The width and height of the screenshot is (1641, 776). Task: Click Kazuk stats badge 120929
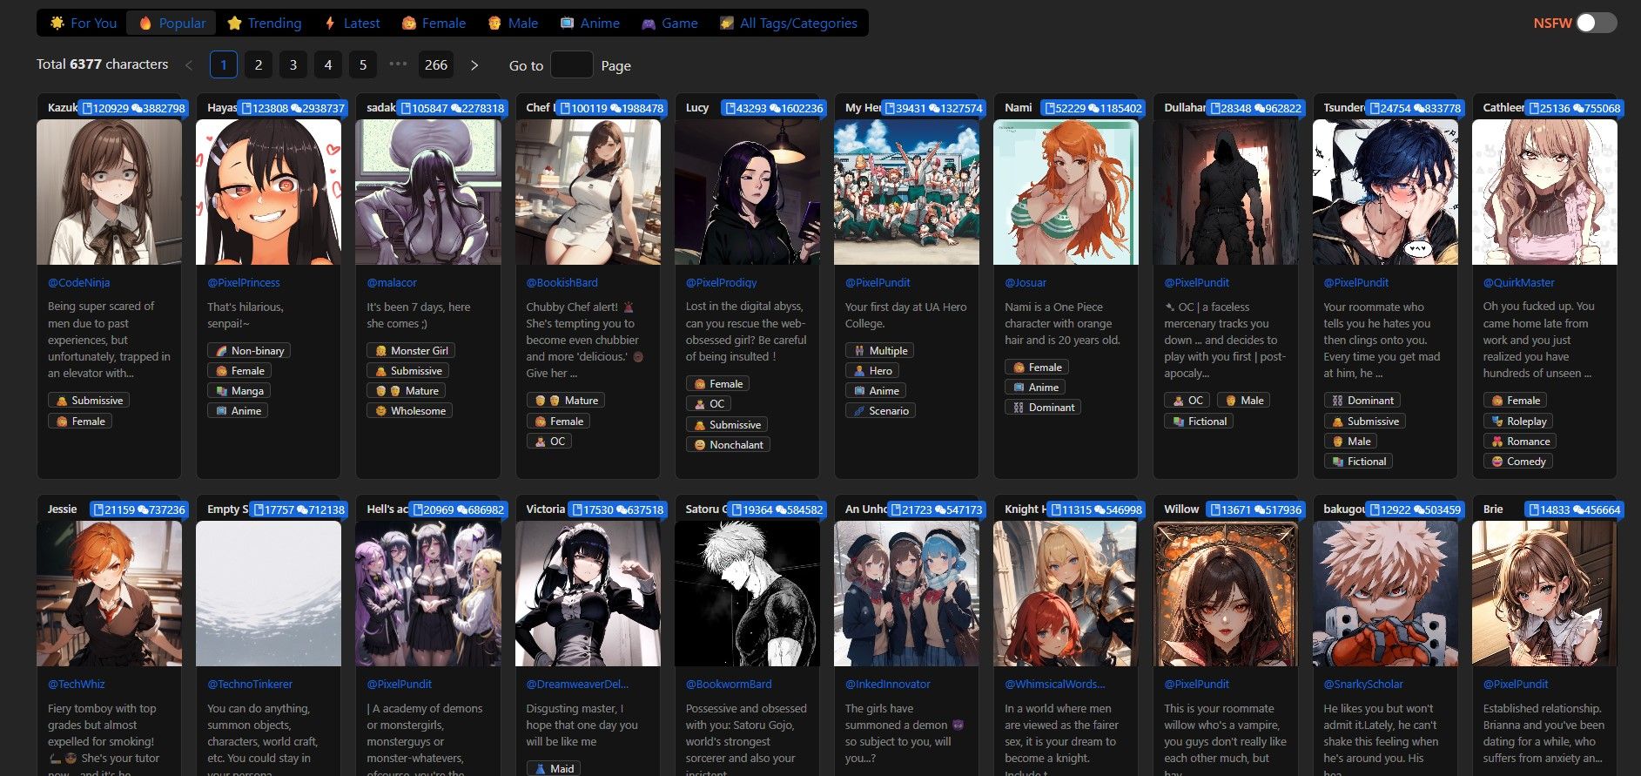[133, 108]
